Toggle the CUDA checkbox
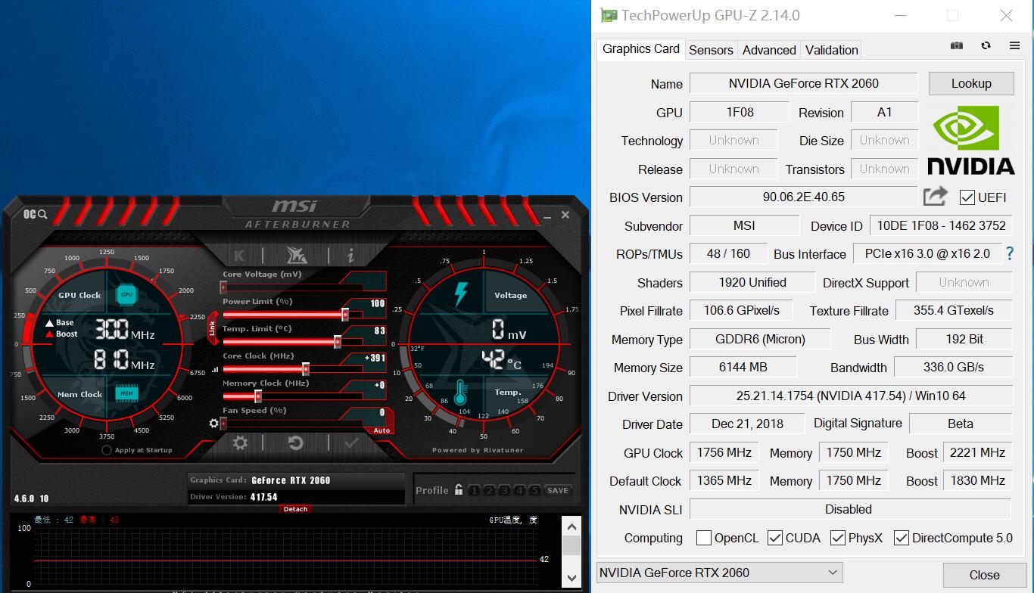1034x593 pixels. tap(774, 538)
